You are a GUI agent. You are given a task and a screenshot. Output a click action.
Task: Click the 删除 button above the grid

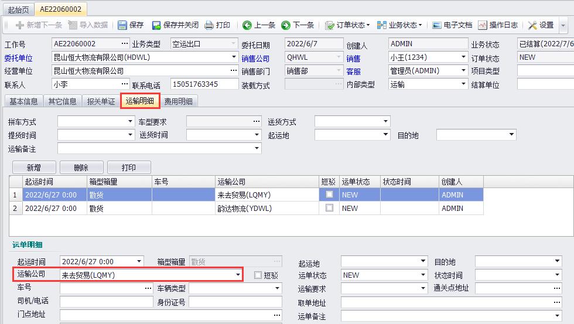point(81,168)
